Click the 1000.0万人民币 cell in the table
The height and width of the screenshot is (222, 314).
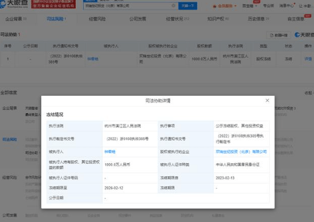coord(204,59)
